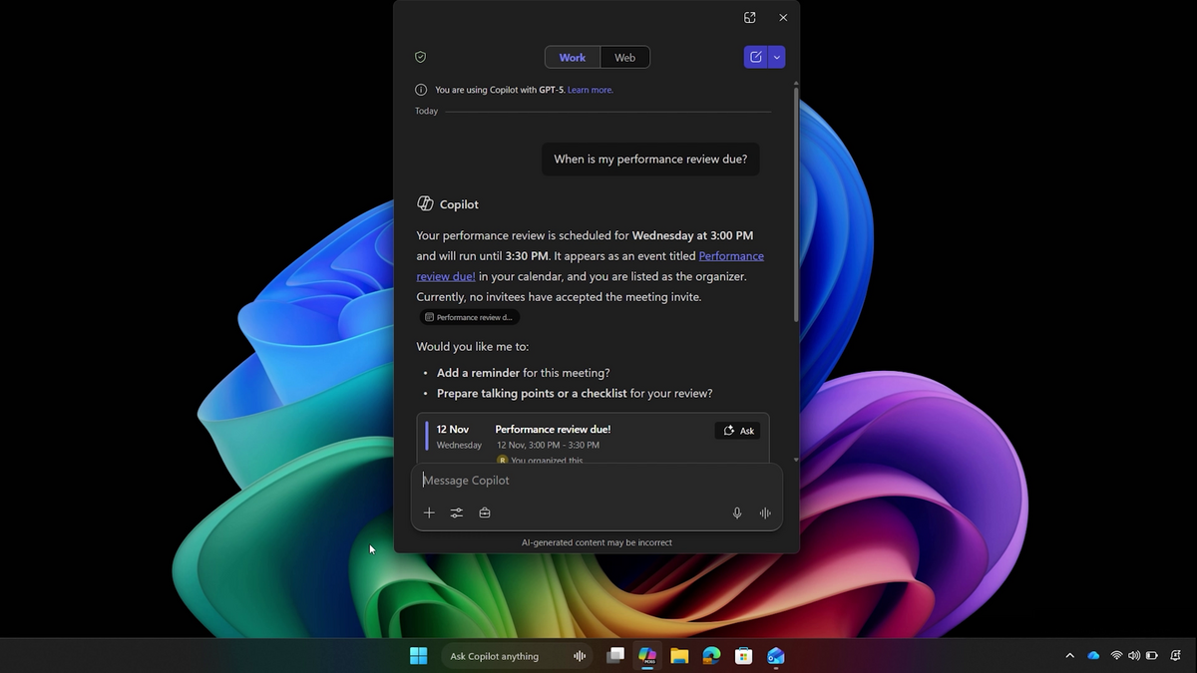The height and width of the screenshot is (673, 1197).
Task: Open agents via the briefcase icon
Action: point(485,512)
